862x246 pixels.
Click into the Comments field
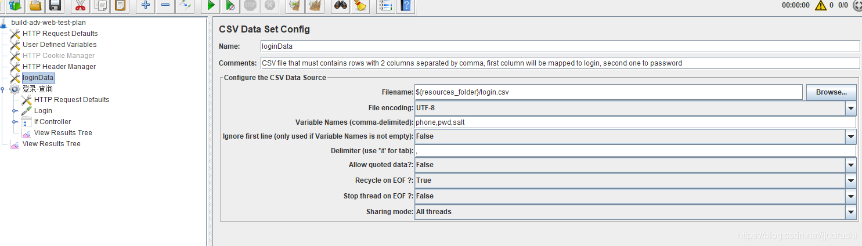tap(560, 63)
